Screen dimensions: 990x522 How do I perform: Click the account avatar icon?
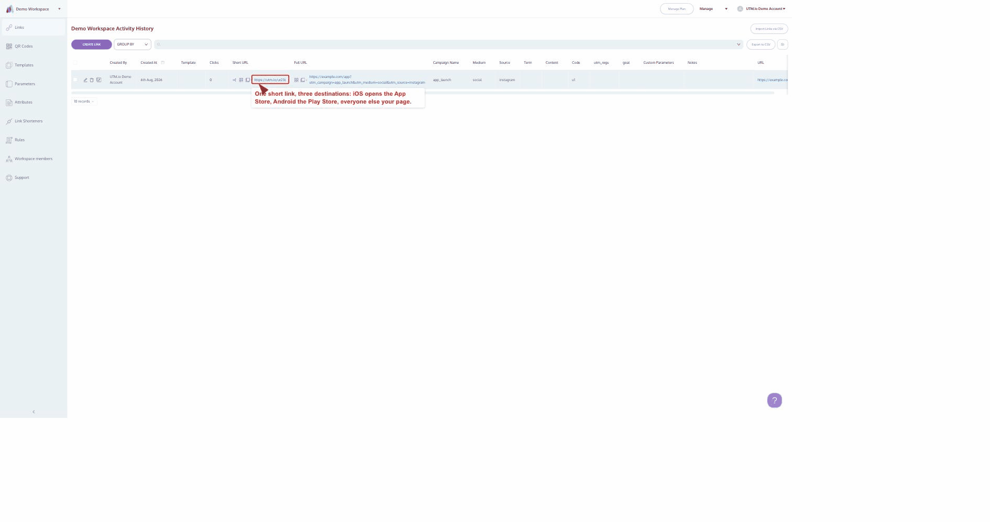pos(740,9)
